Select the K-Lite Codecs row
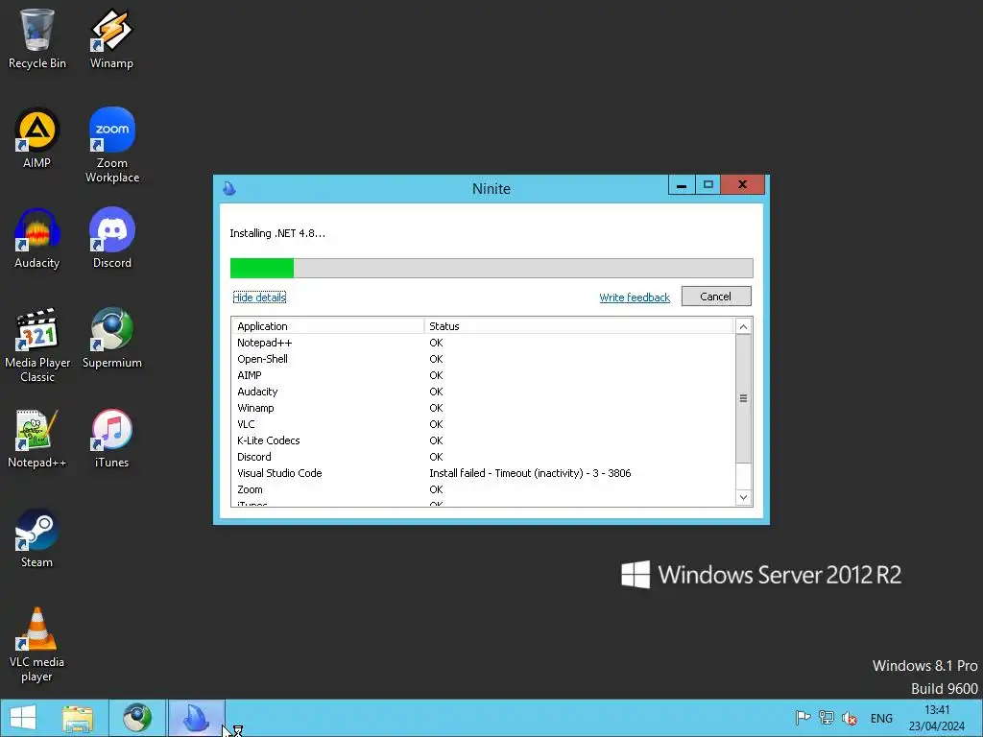The height and width of the screenshot is (737, 983). coord(483,440)
